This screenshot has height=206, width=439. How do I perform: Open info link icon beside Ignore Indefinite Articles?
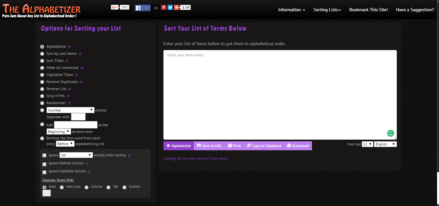[89, 171]
